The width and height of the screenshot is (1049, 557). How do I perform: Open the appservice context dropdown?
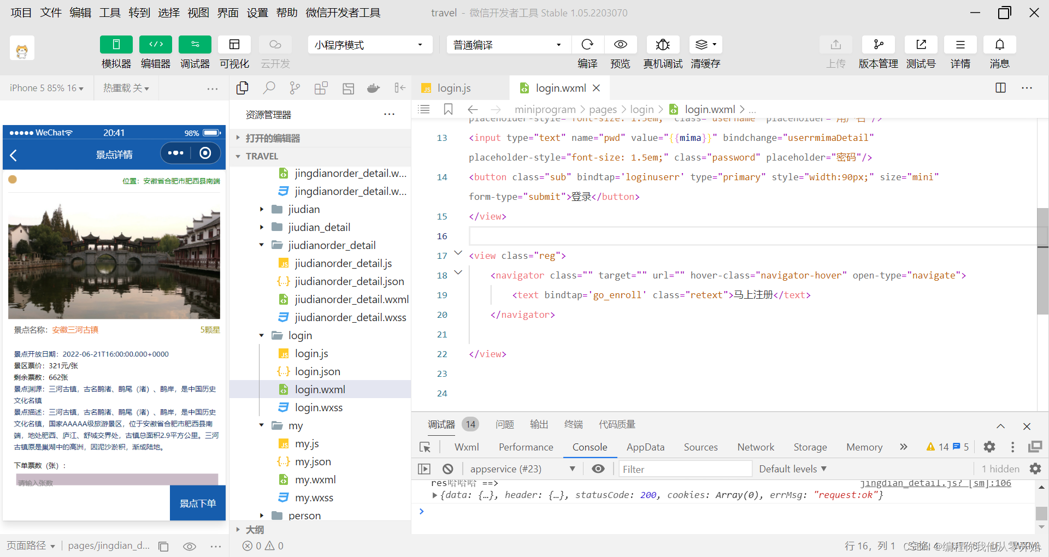pyautogui.click(x=523, y=469)
